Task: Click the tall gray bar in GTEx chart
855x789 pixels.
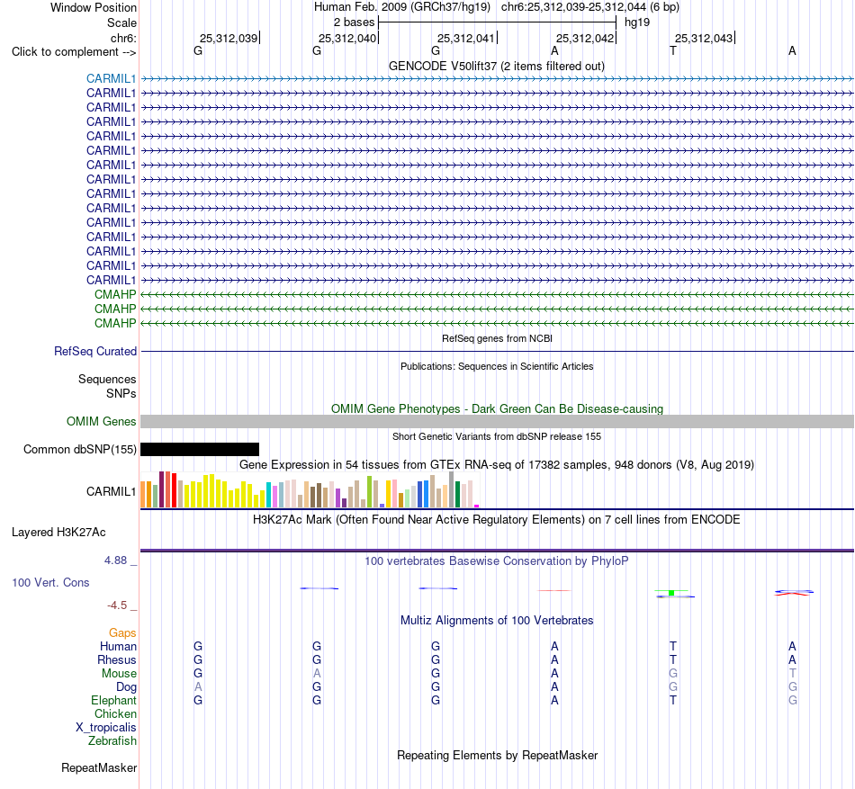Action: (451, 489)
